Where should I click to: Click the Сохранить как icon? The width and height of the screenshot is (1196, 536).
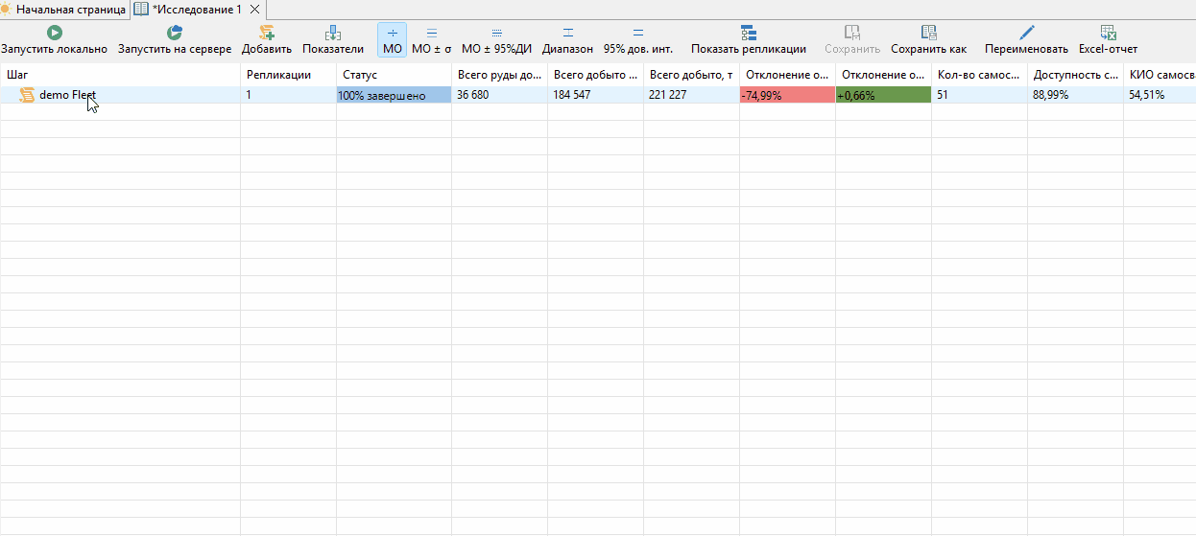pyautogui.click(x=928, y=33)
